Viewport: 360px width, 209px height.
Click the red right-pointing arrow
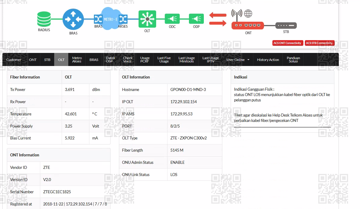218,23
